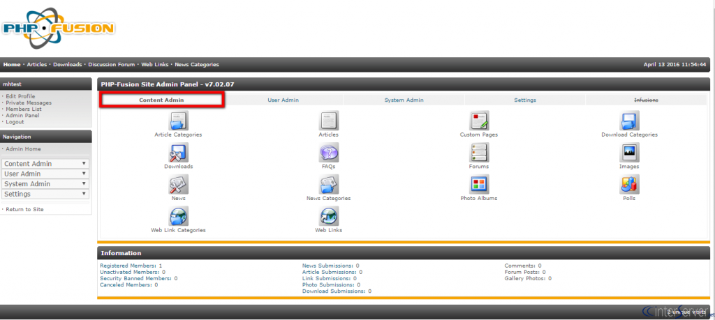Click the Comments count link
The height and width of the screenshot is (320, 715).
click(523, 266)
